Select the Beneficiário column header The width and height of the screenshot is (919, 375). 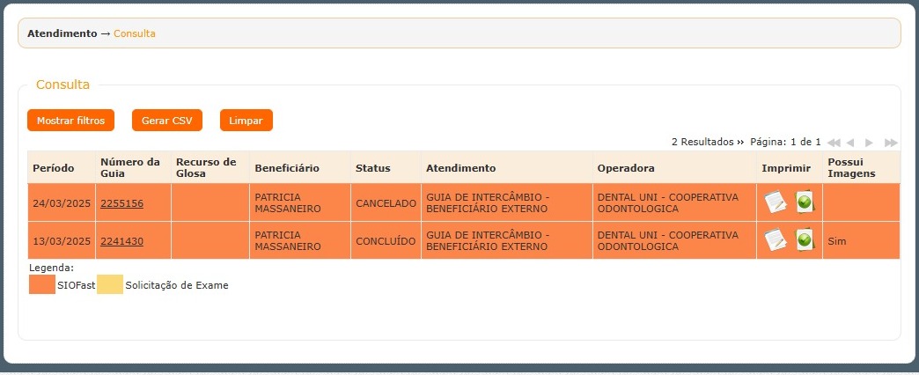tap(300, 167)
